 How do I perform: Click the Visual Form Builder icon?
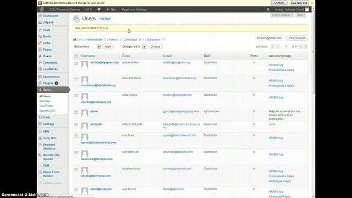coord(40,172)
